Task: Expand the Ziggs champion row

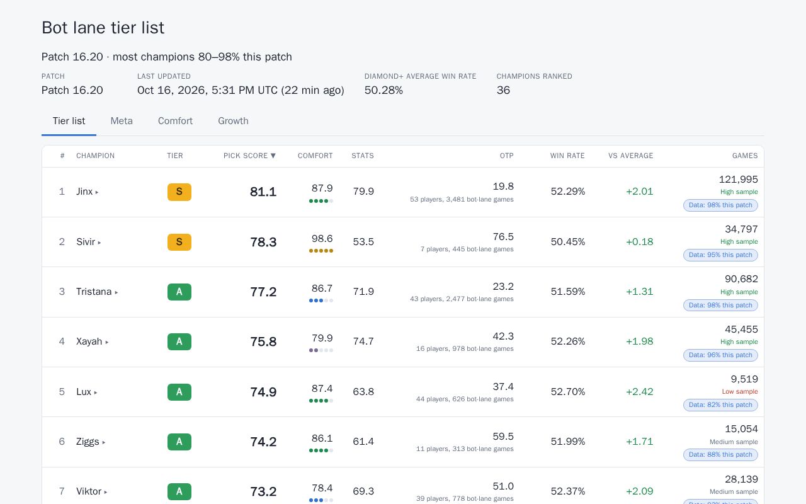Action: click(x=91, y=442)
